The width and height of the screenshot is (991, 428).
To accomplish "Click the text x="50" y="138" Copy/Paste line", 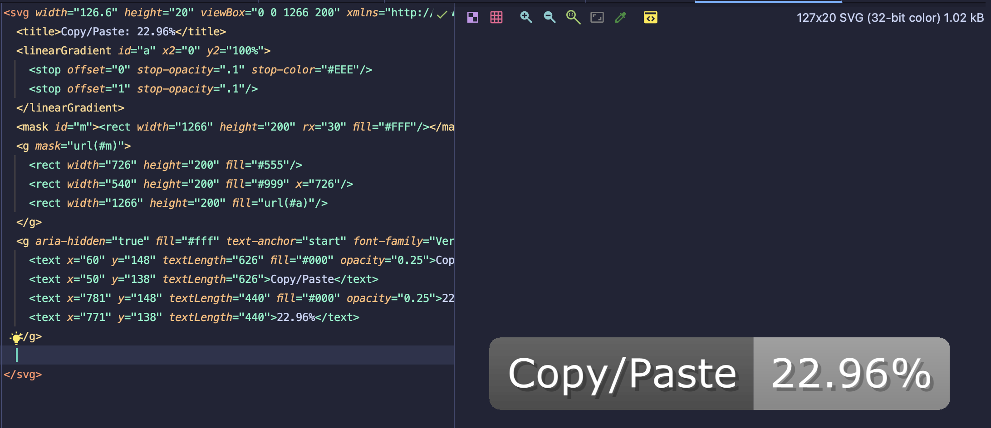I will [x=204, y=279].
